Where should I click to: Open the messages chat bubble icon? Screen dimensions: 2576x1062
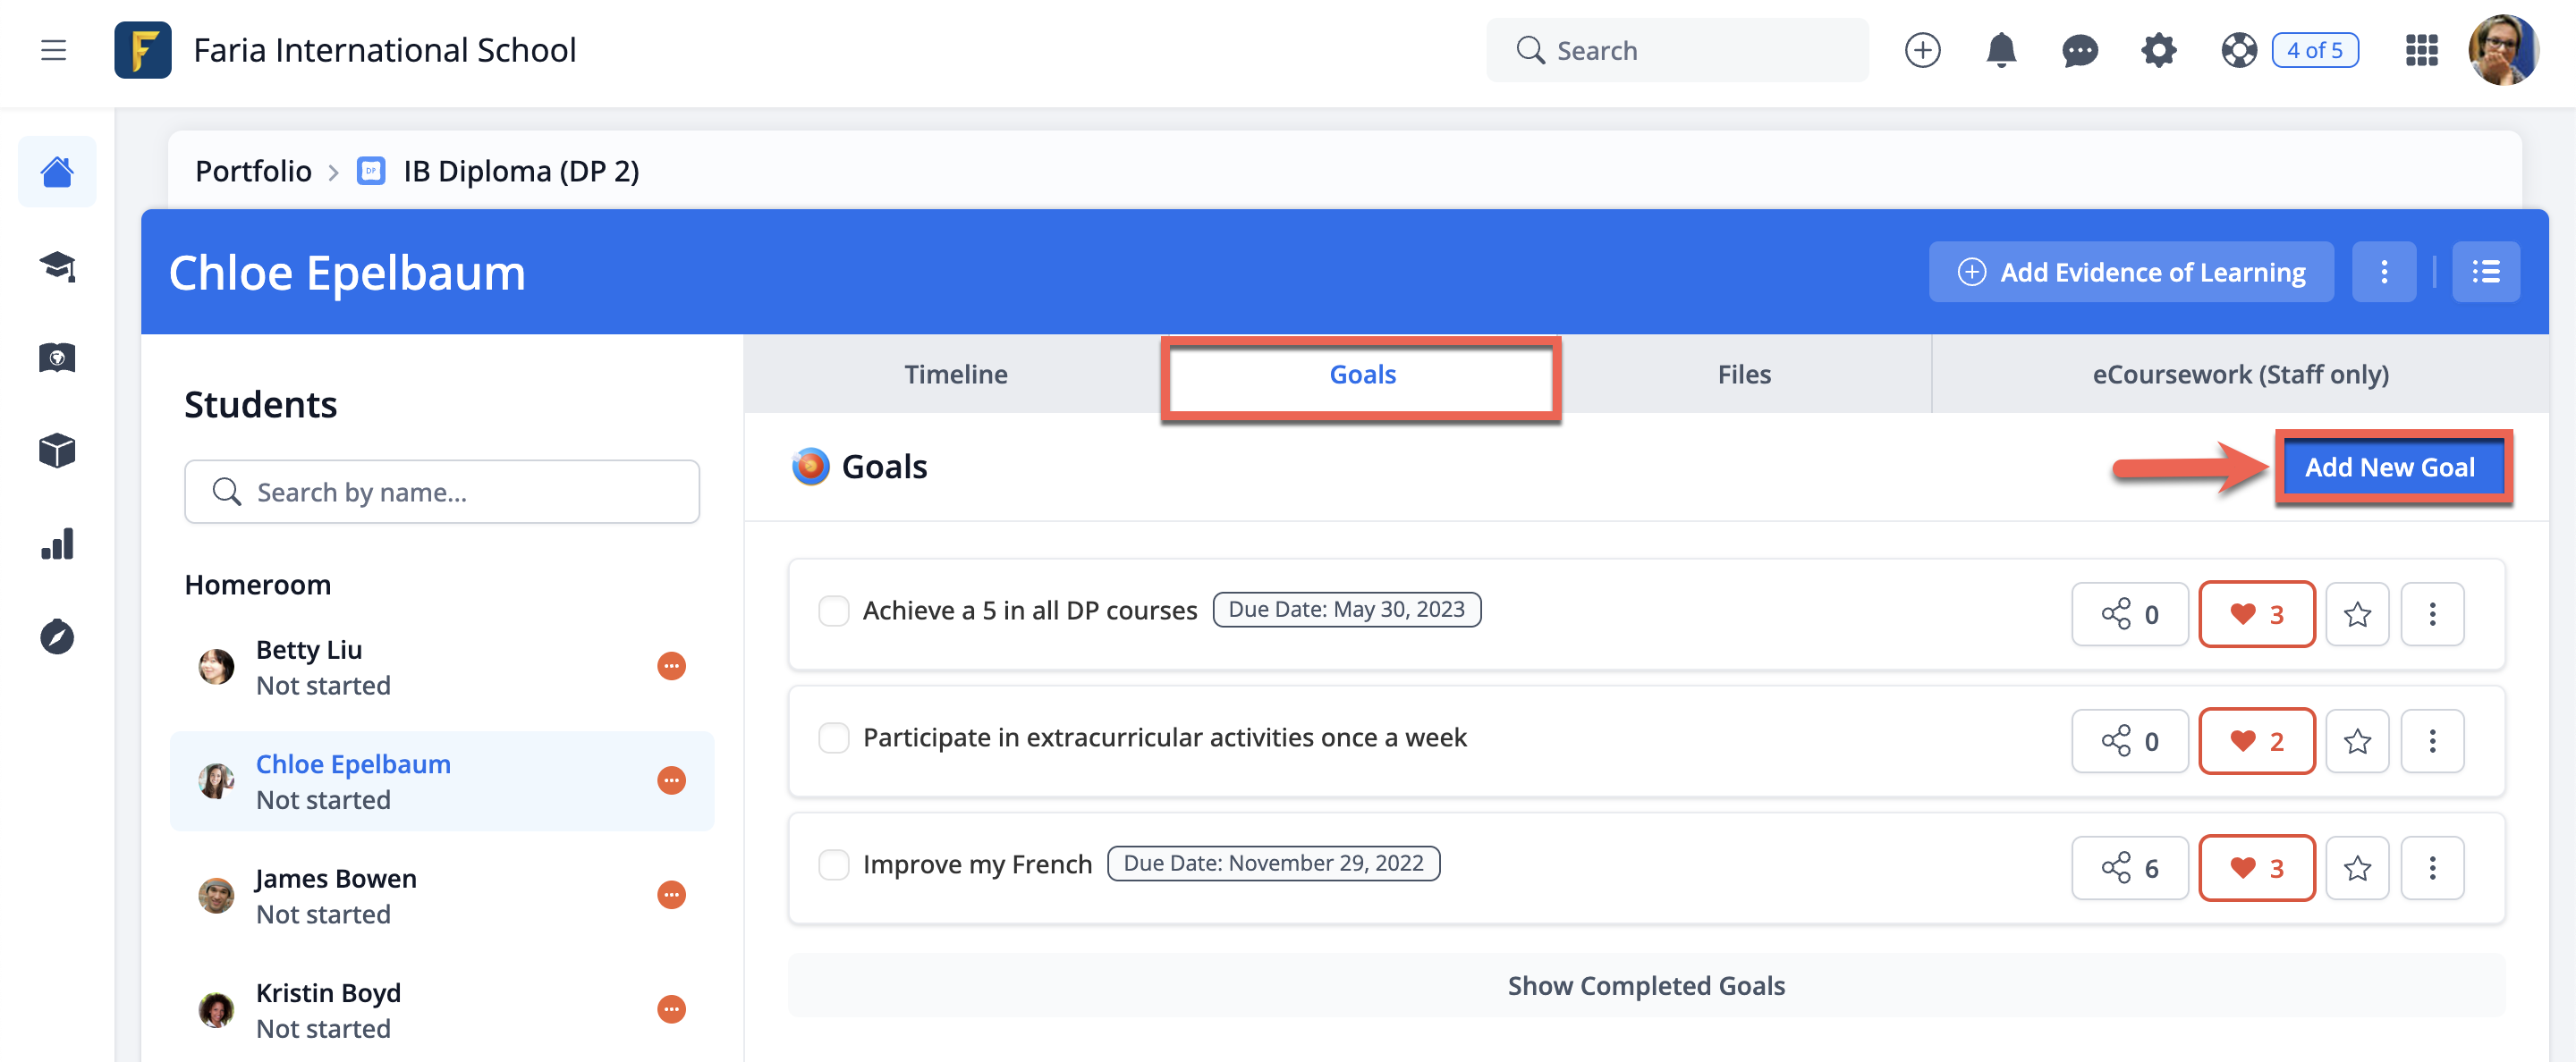2079,50
